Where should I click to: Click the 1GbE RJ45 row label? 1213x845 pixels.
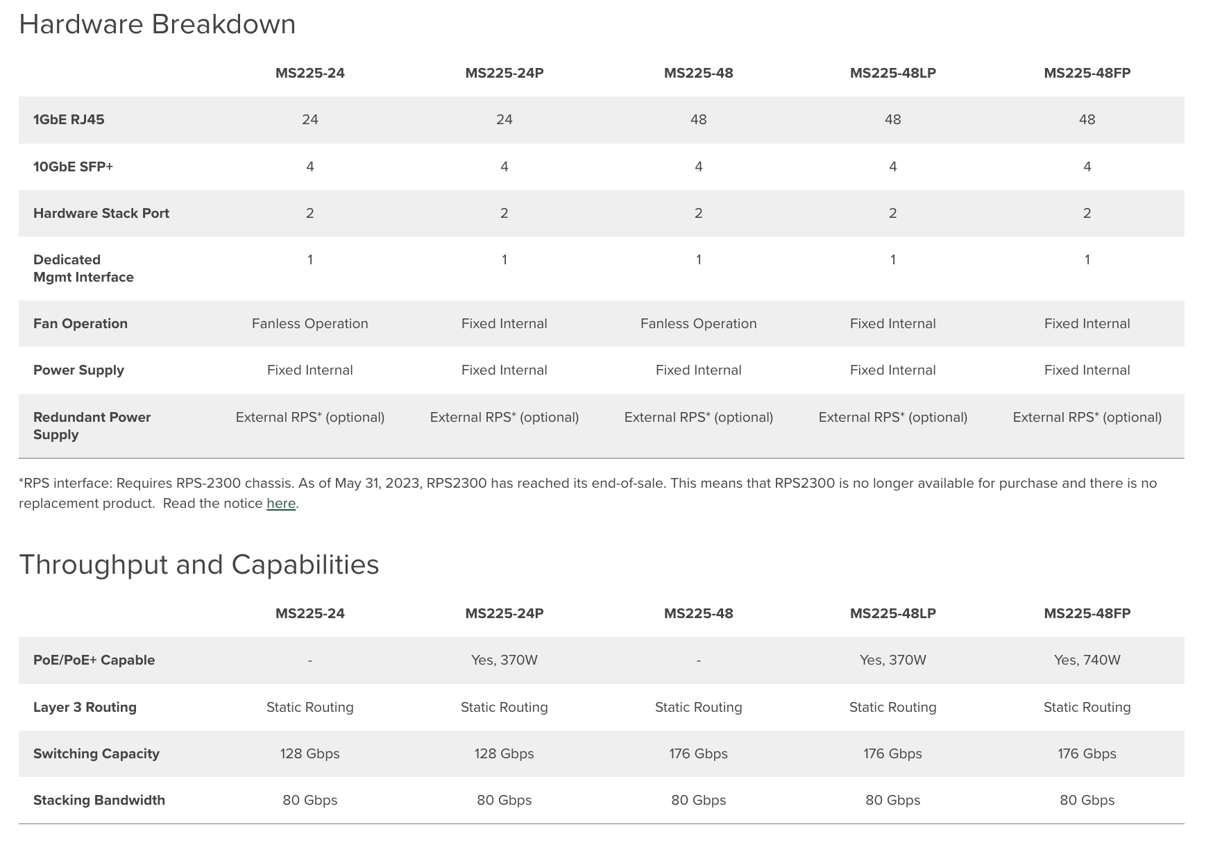click(69, 119)
